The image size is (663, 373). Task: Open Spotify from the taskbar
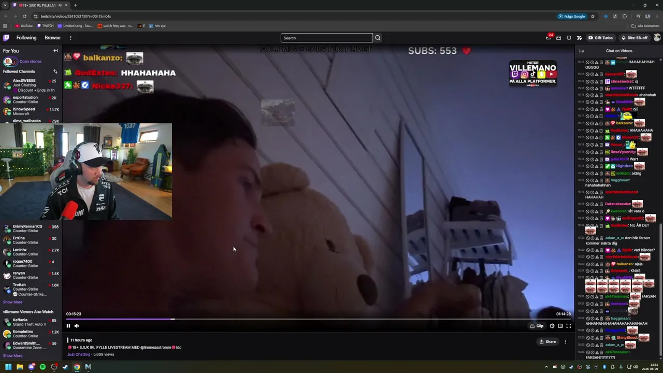[42, 367]
